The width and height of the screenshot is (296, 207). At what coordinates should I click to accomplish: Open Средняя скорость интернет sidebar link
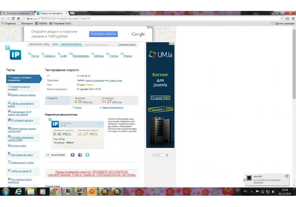click(x=19, y=88)
